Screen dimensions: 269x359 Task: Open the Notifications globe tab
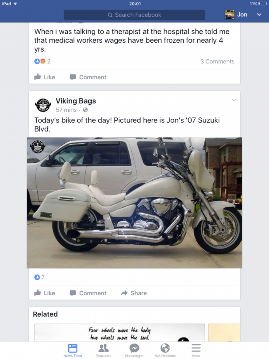165,350
